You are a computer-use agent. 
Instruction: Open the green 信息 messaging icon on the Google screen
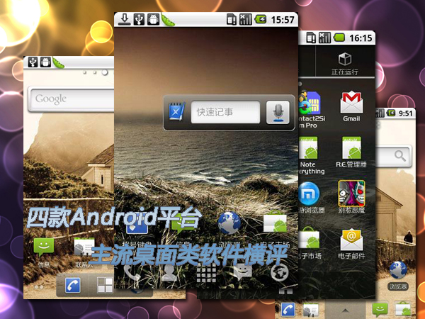(x=44, y=247)
